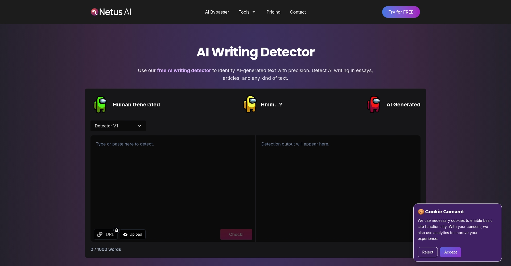
Task: Click the yellow Hmm crewmate icon
Action: (x=250, y=105)
